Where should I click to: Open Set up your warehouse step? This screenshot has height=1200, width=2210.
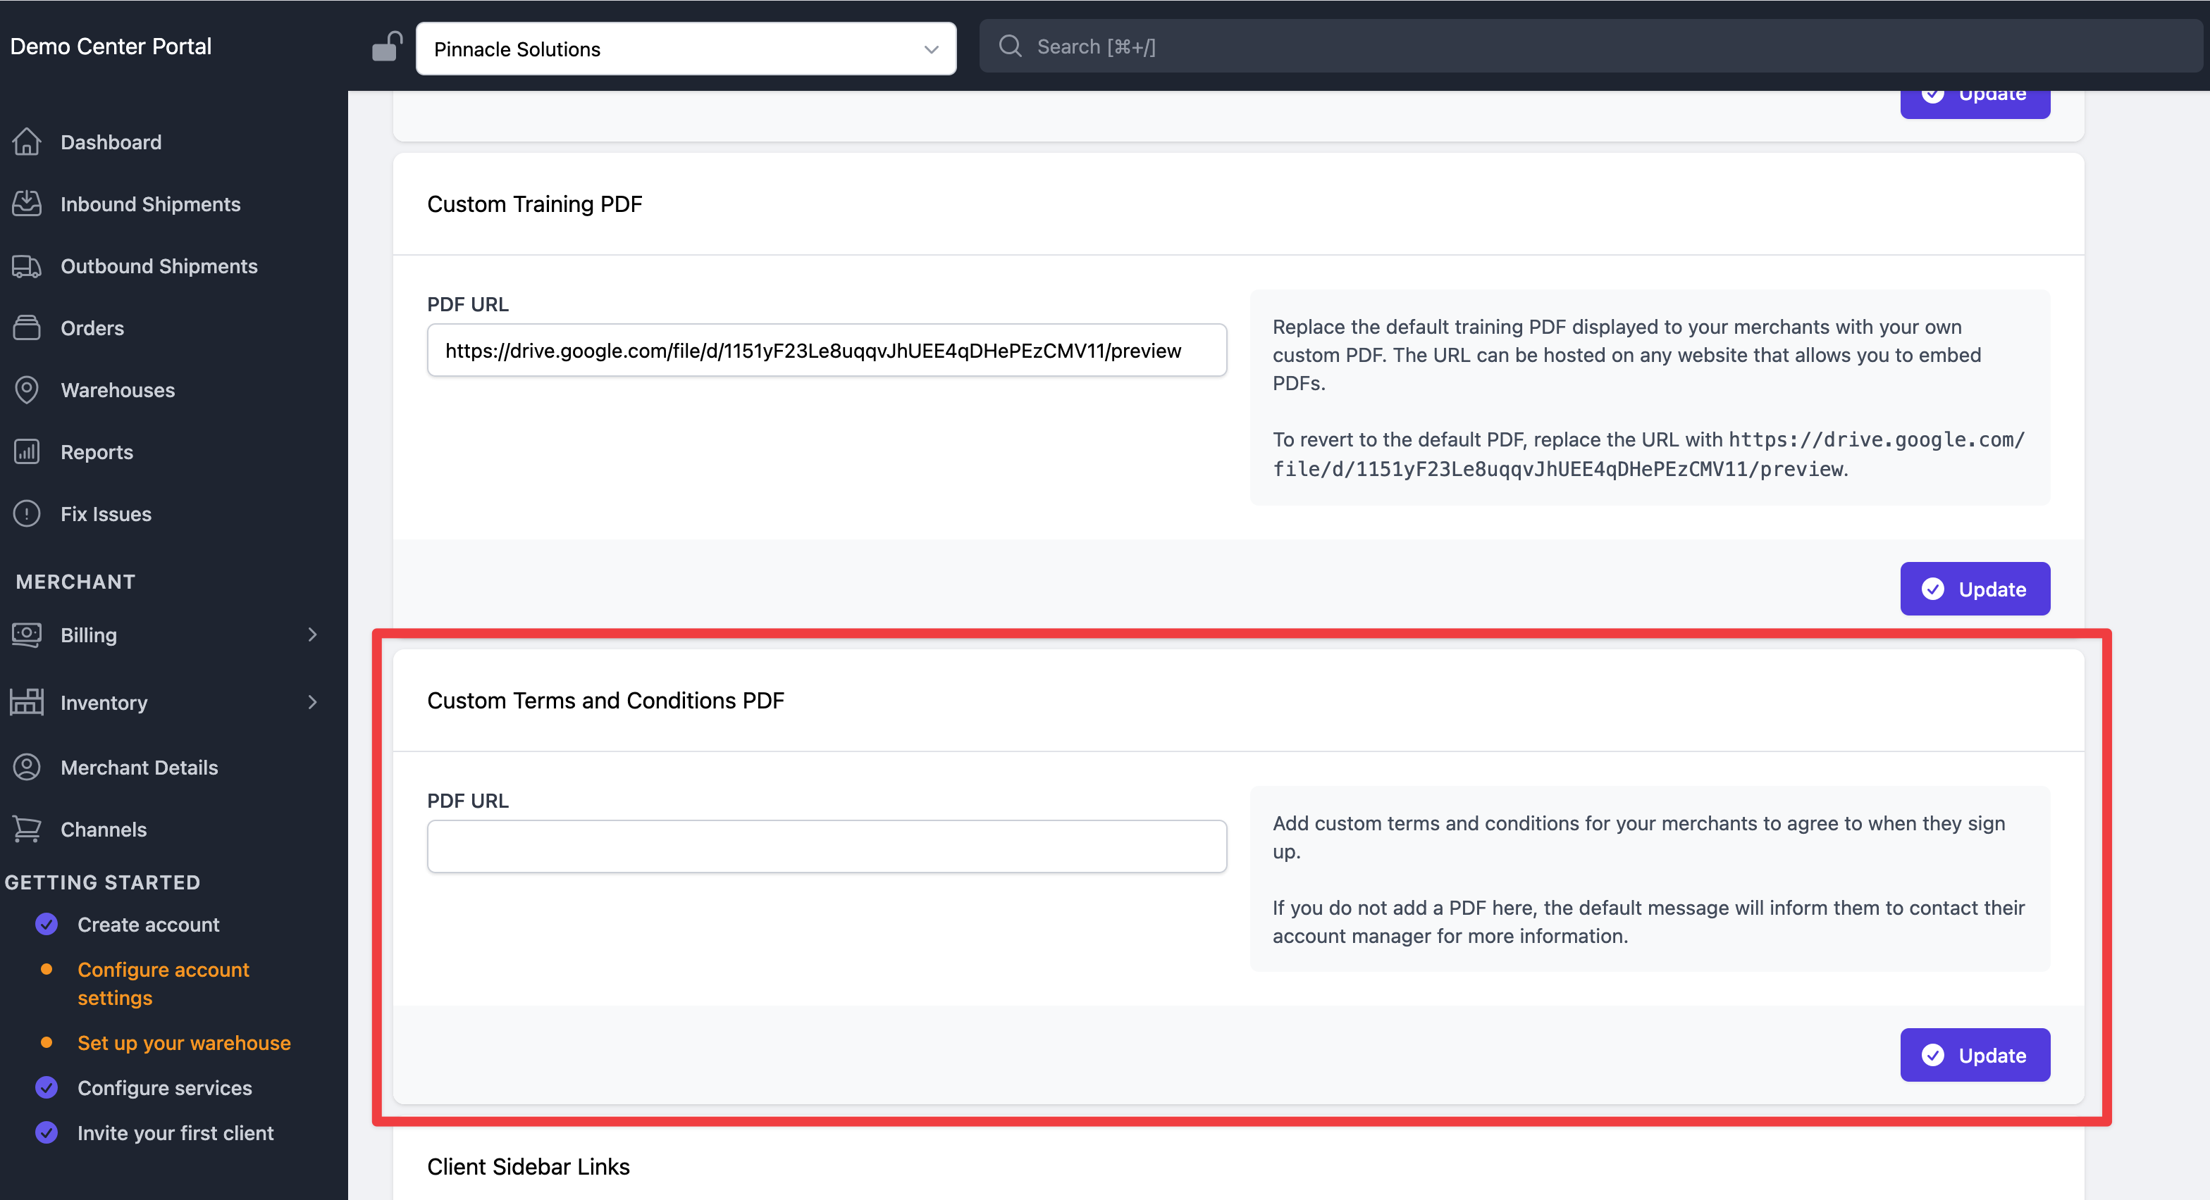[184, 1043]
